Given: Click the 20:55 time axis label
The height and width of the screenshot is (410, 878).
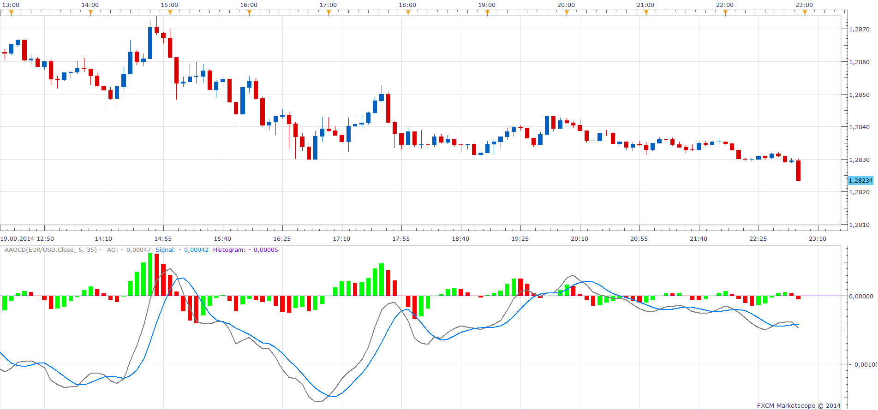Looking at the screenshot, I should coord(639,239).
